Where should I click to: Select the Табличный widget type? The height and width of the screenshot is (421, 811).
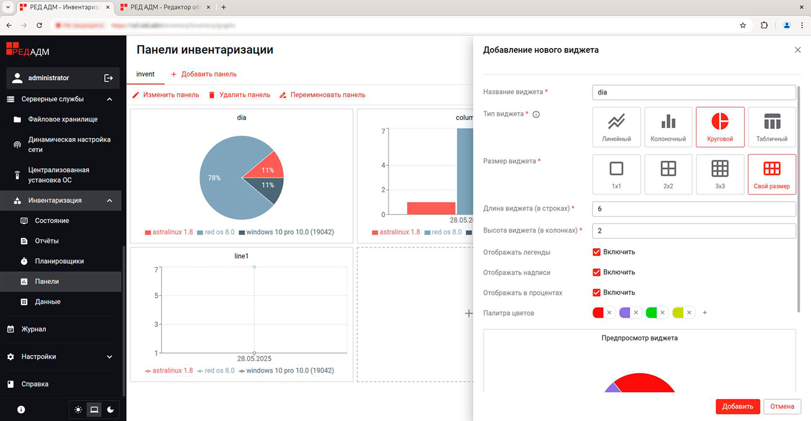pos(772,127)
